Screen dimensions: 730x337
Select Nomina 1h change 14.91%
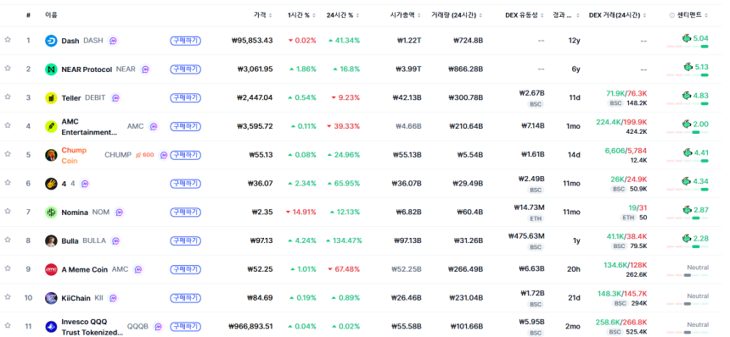[300, 213]
